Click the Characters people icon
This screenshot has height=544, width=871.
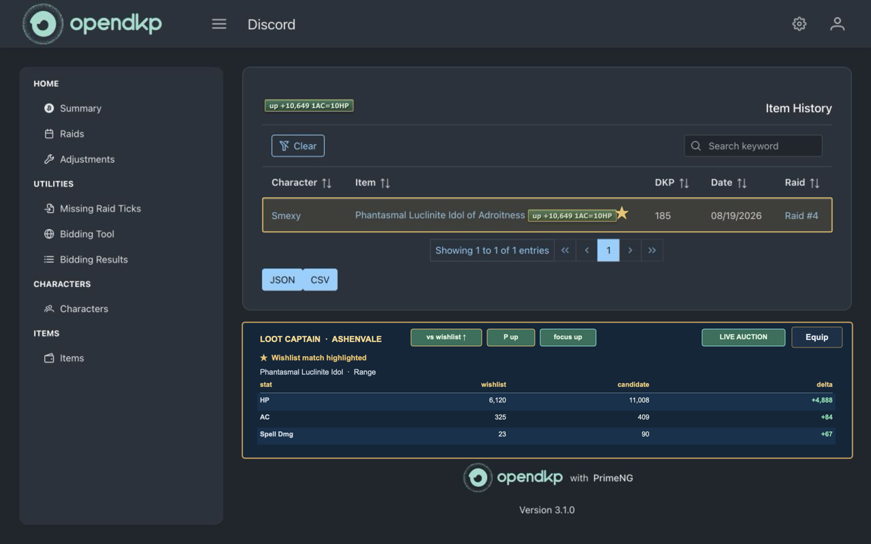[49, 309]
